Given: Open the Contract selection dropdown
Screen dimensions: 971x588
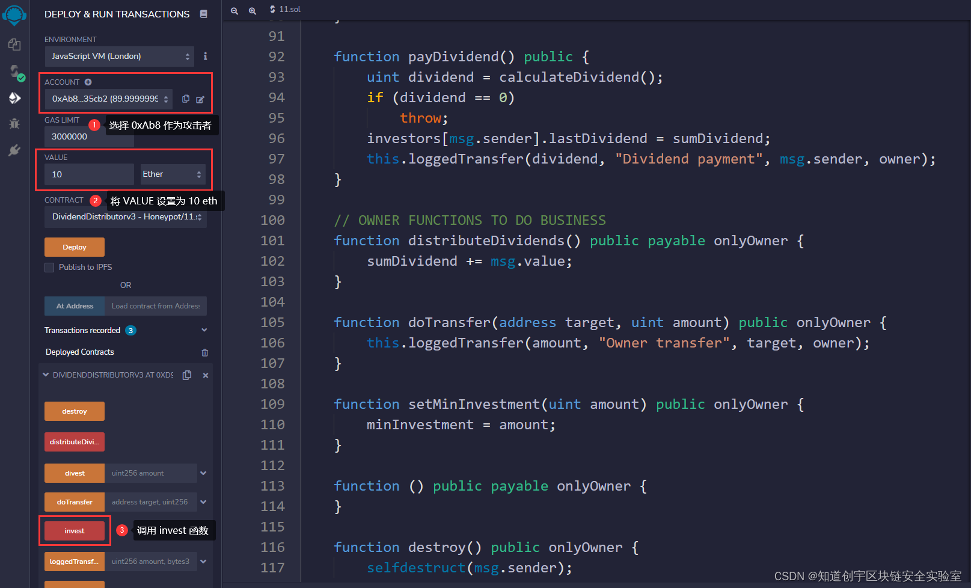Looking at the screenshot, I should [126, 216].
